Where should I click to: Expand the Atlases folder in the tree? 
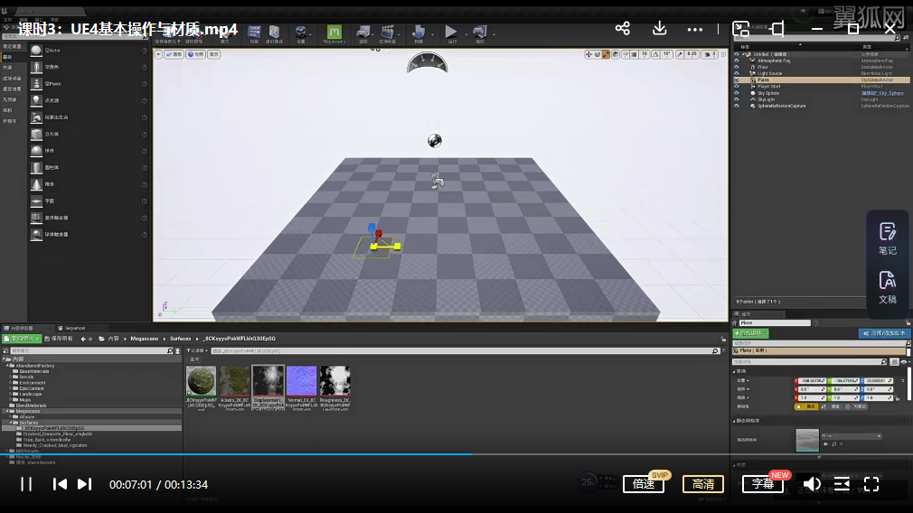(x=11, y=417)
